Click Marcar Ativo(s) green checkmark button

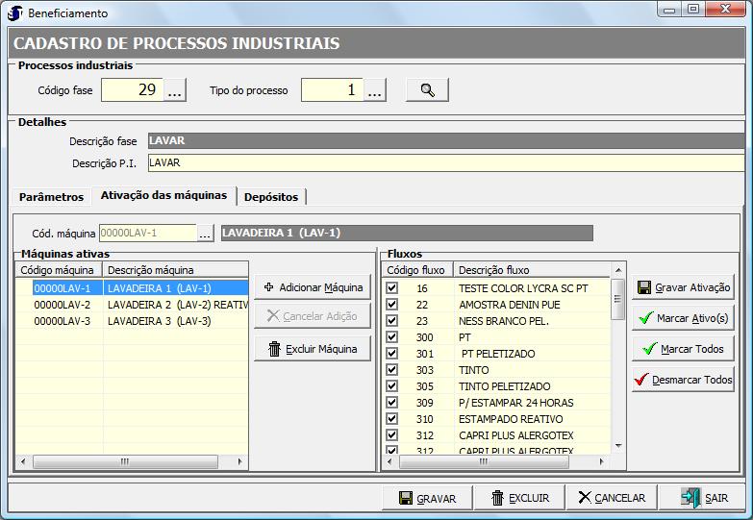(683, 318)
